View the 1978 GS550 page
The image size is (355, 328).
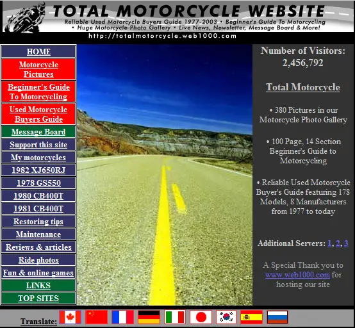coord(38,183)
